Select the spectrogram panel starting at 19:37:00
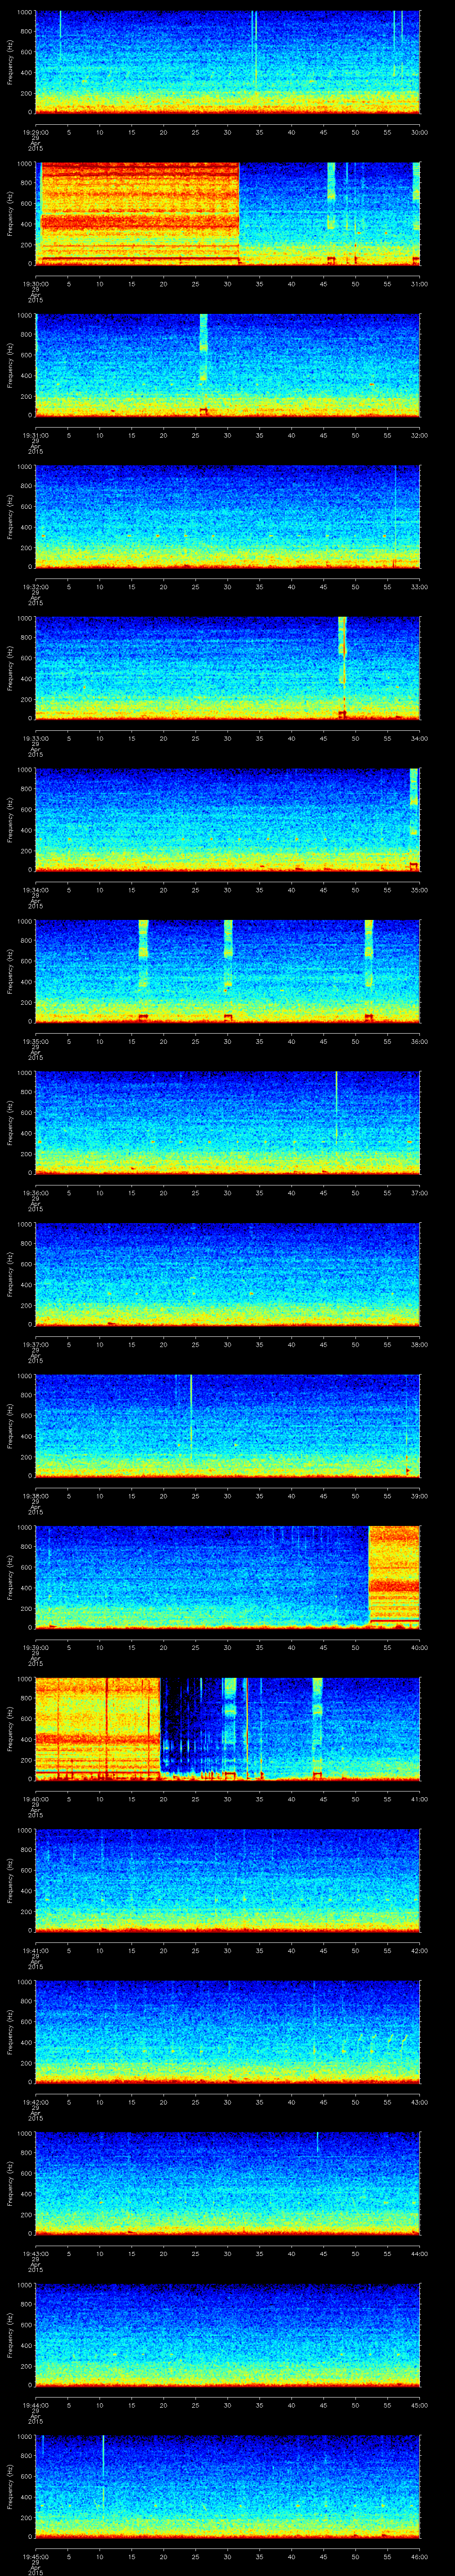The image size is (455, 2576). (227, 1274)
